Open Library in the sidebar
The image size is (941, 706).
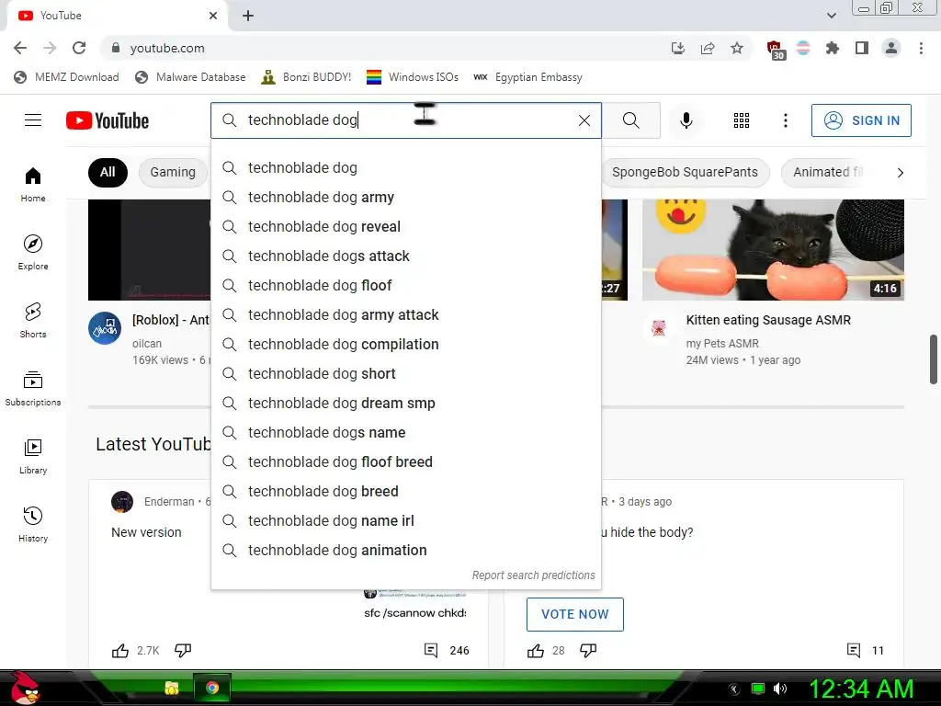pyautogui.click(x=33, y=456)
